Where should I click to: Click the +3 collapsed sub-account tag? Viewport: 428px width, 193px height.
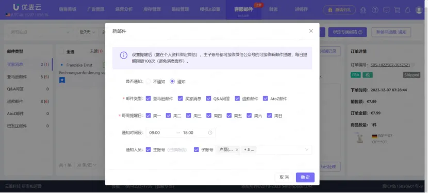point(249,149)
